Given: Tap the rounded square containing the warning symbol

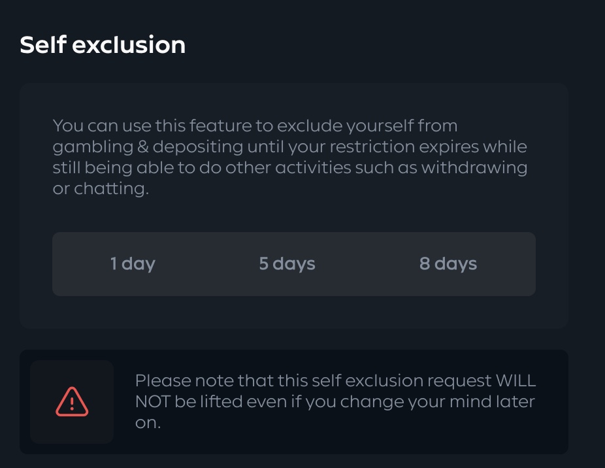Looking at the screenshot, I should [72, 401].
